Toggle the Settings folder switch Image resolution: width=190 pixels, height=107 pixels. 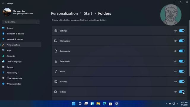tap(182, 31)
